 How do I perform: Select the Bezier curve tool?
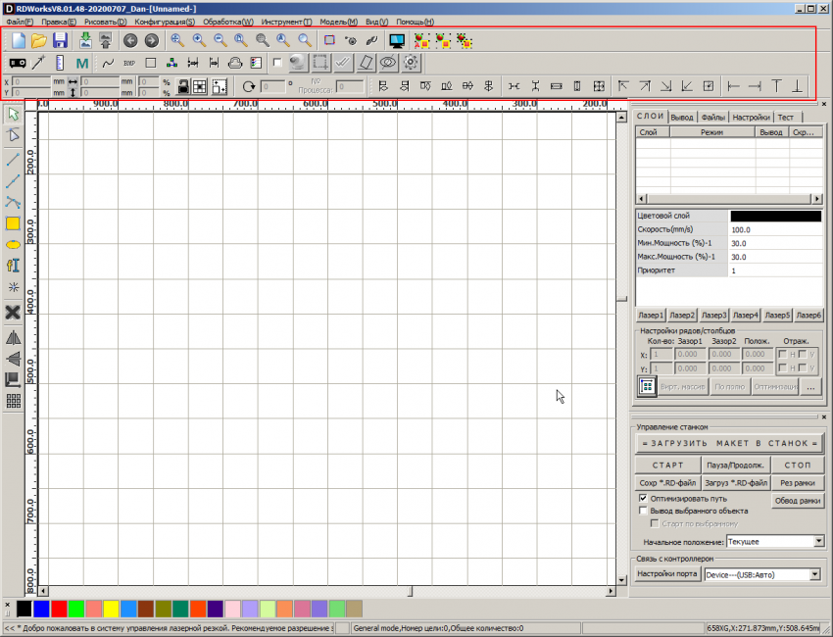tap(12, 200)
